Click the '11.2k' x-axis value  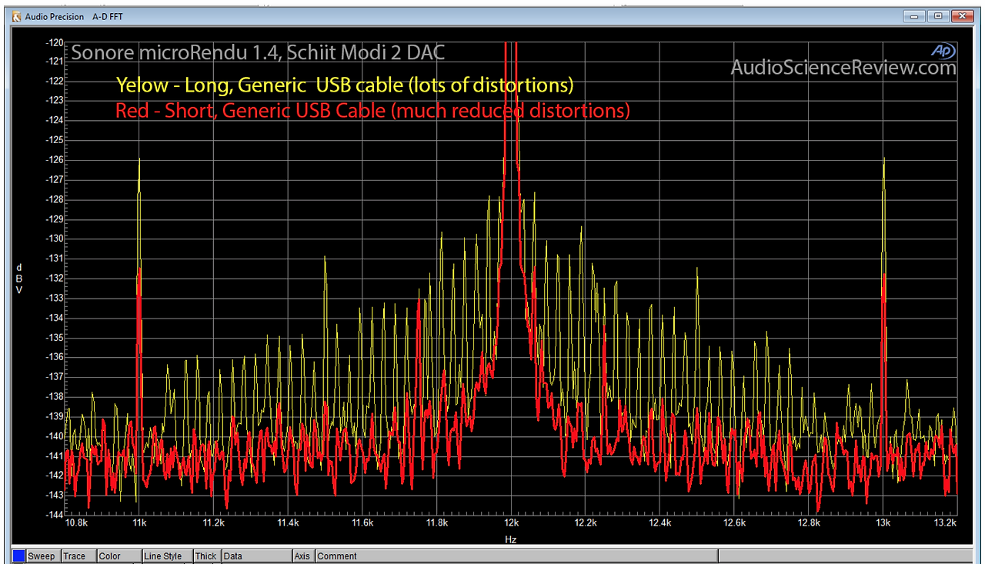coord(214,523)
